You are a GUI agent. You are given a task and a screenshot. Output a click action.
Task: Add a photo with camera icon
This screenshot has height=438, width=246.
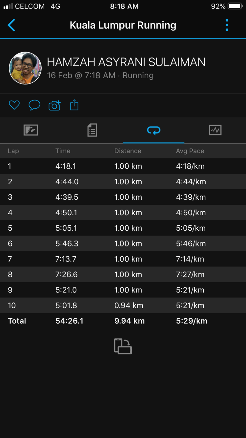(x=54, y=105)
